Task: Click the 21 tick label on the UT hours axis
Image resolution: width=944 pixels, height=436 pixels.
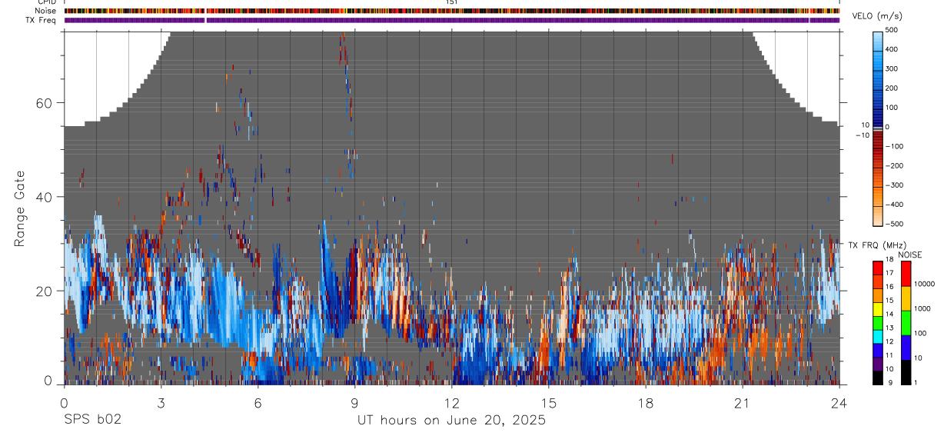Action: point(742,402)
